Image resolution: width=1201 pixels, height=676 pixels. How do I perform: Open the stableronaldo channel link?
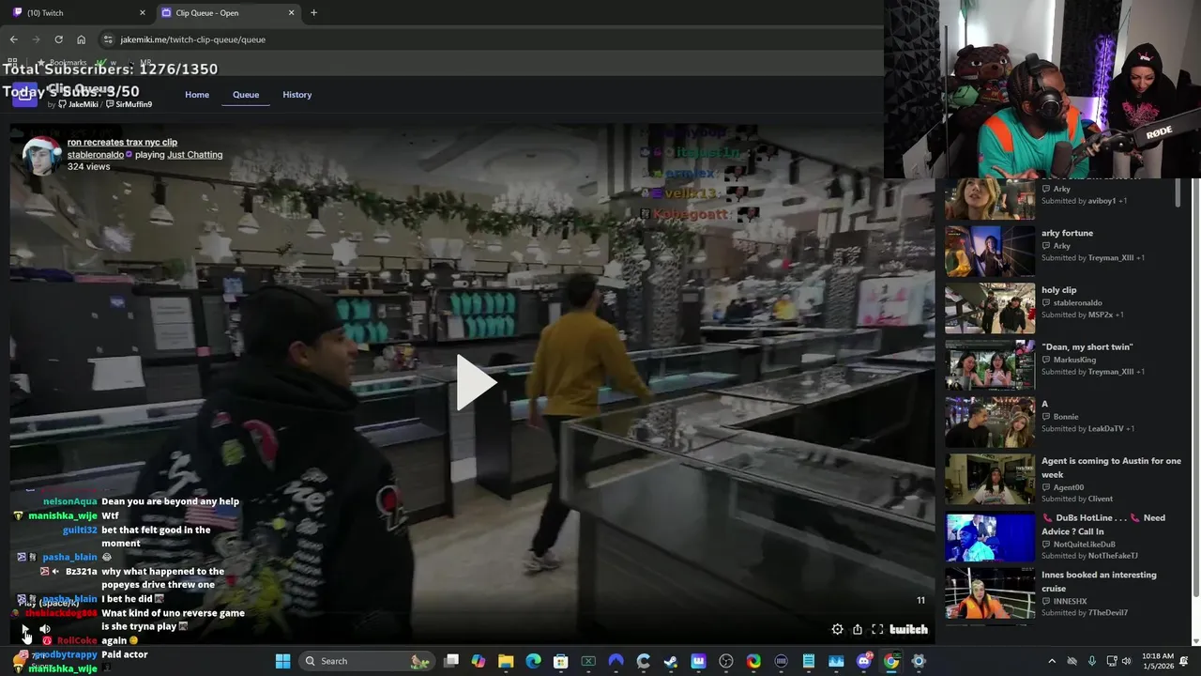click(95, 155)
